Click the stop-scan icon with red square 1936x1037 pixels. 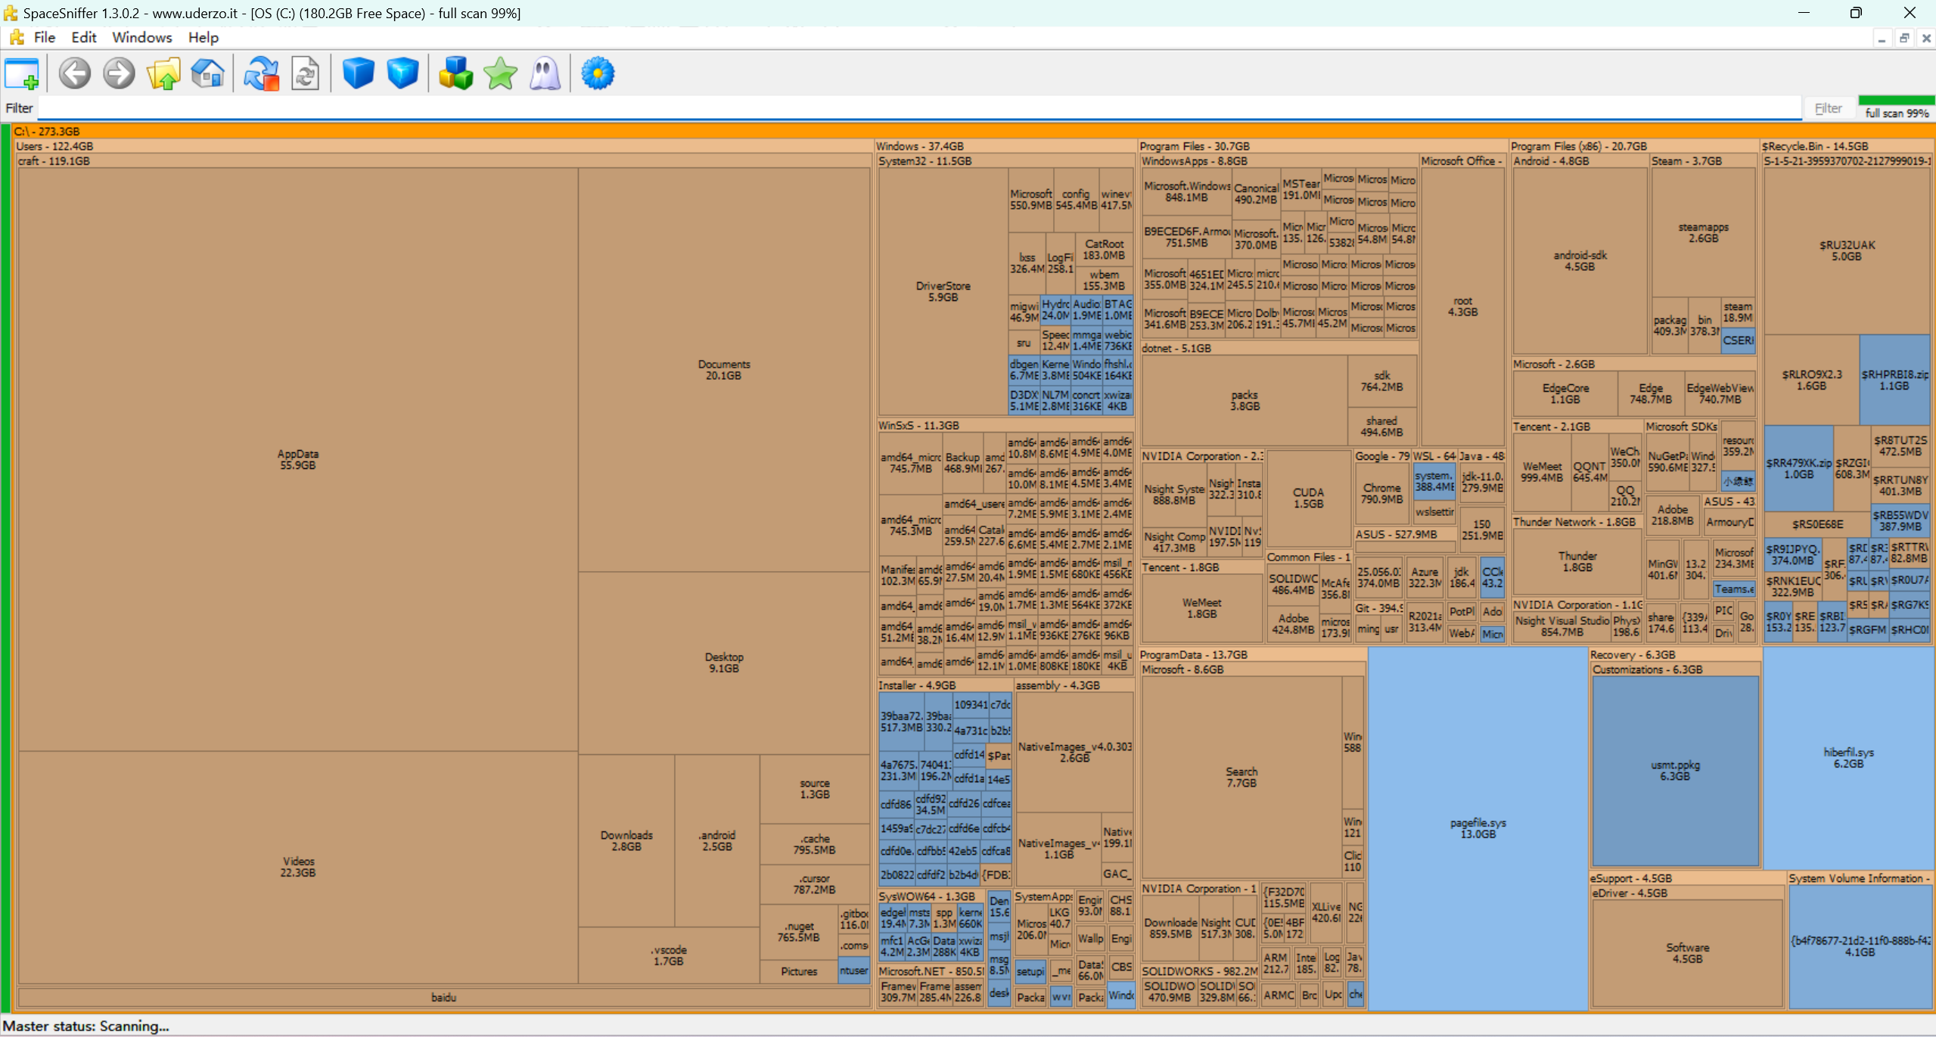pos(261,73)
